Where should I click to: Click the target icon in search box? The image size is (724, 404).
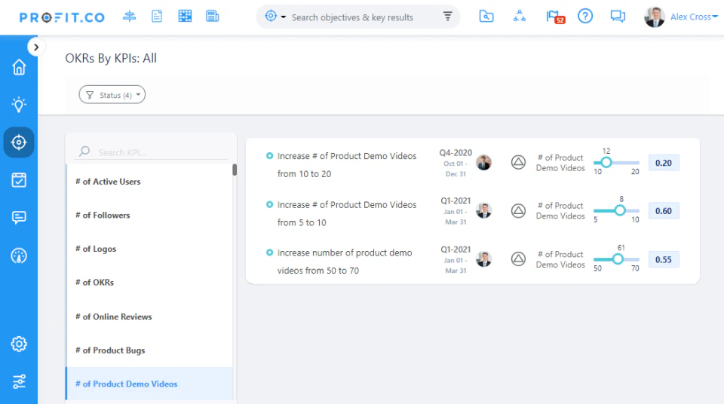pos(271,16)
